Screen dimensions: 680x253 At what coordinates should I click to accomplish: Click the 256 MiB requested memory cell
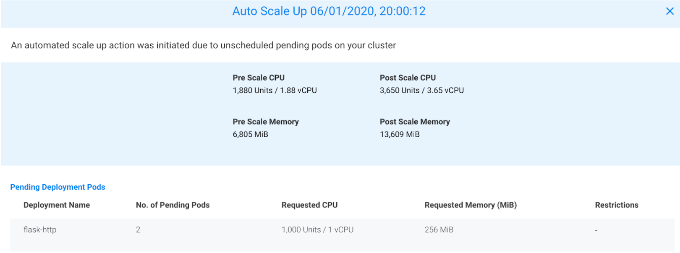pyautogui.click(x=439, y=230)
